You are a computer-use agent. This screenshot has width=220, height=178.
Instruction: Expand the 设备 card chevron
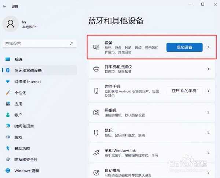pos(208,47)
